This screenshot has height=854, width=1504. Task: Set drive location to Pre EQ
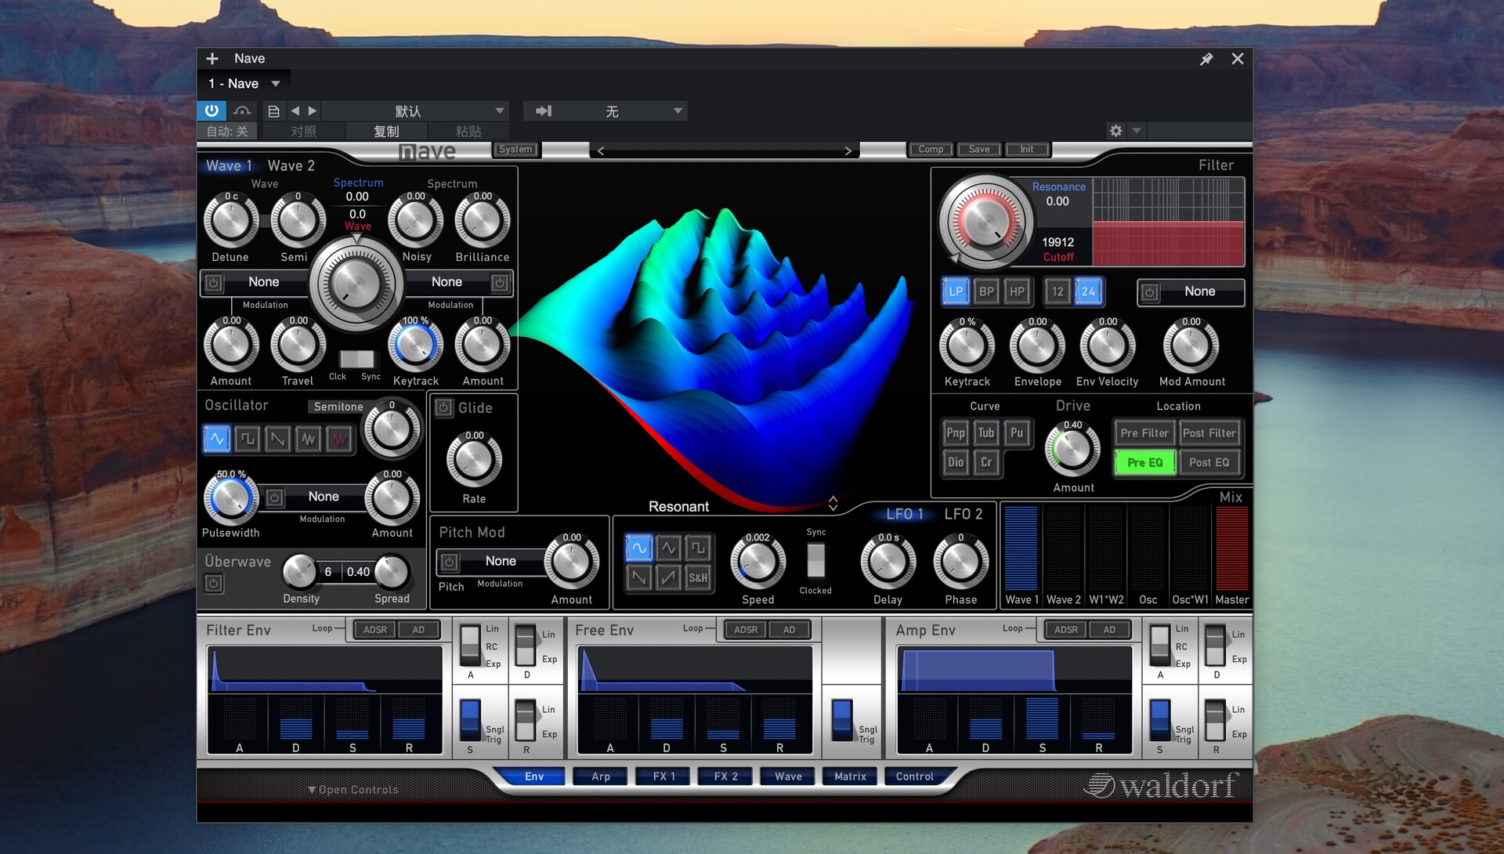1144,463
